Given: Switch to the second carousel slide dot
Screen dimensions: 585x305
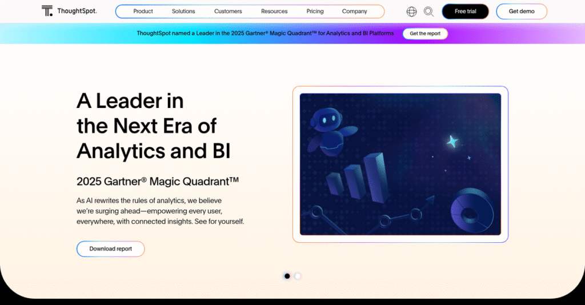Looking at the screenshot, I should (297, 276).
